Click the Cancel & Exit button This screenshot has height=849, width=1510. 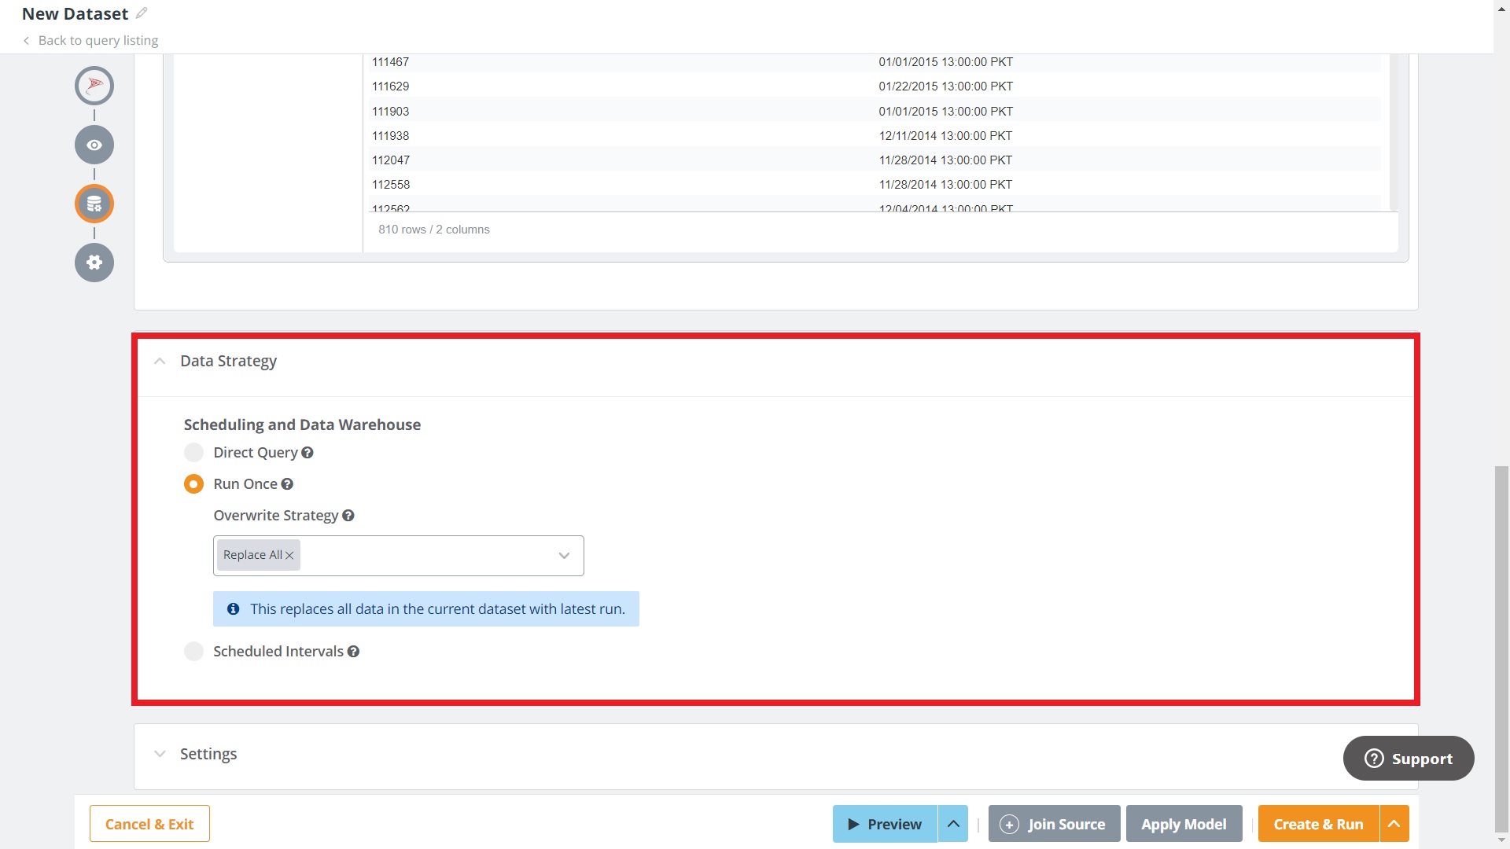coord(149,824)
